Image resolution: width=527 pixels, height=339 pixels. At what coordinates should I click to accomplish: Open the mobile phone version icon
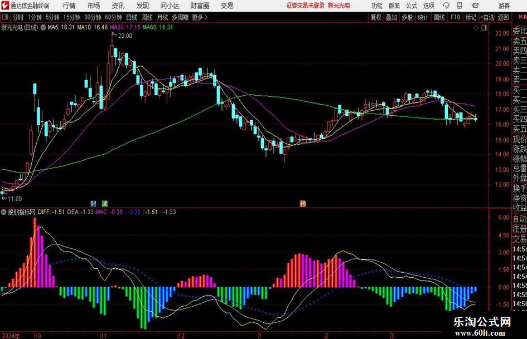[460, 6]
